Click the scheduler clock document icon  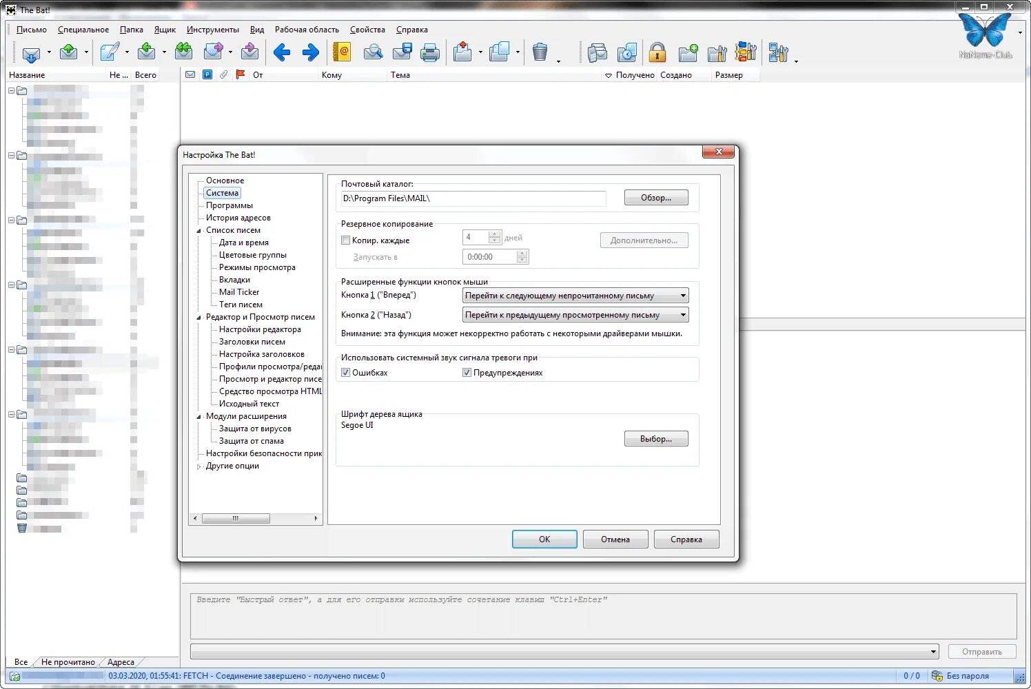coord(627,52)
